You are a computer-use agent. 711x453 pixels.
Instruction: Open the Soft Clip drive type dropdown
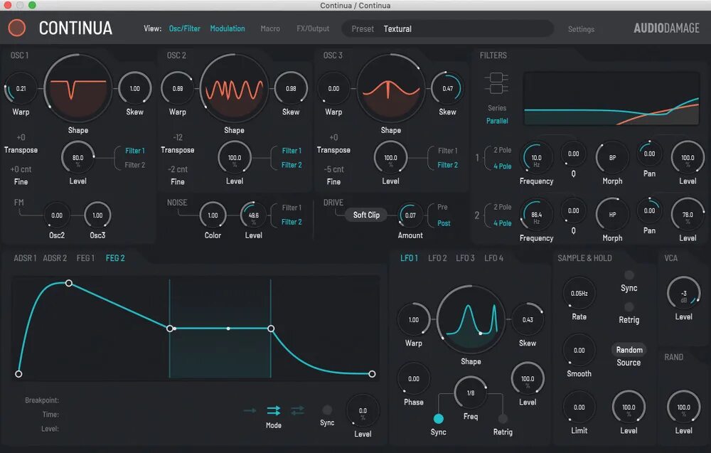[366, 215]
